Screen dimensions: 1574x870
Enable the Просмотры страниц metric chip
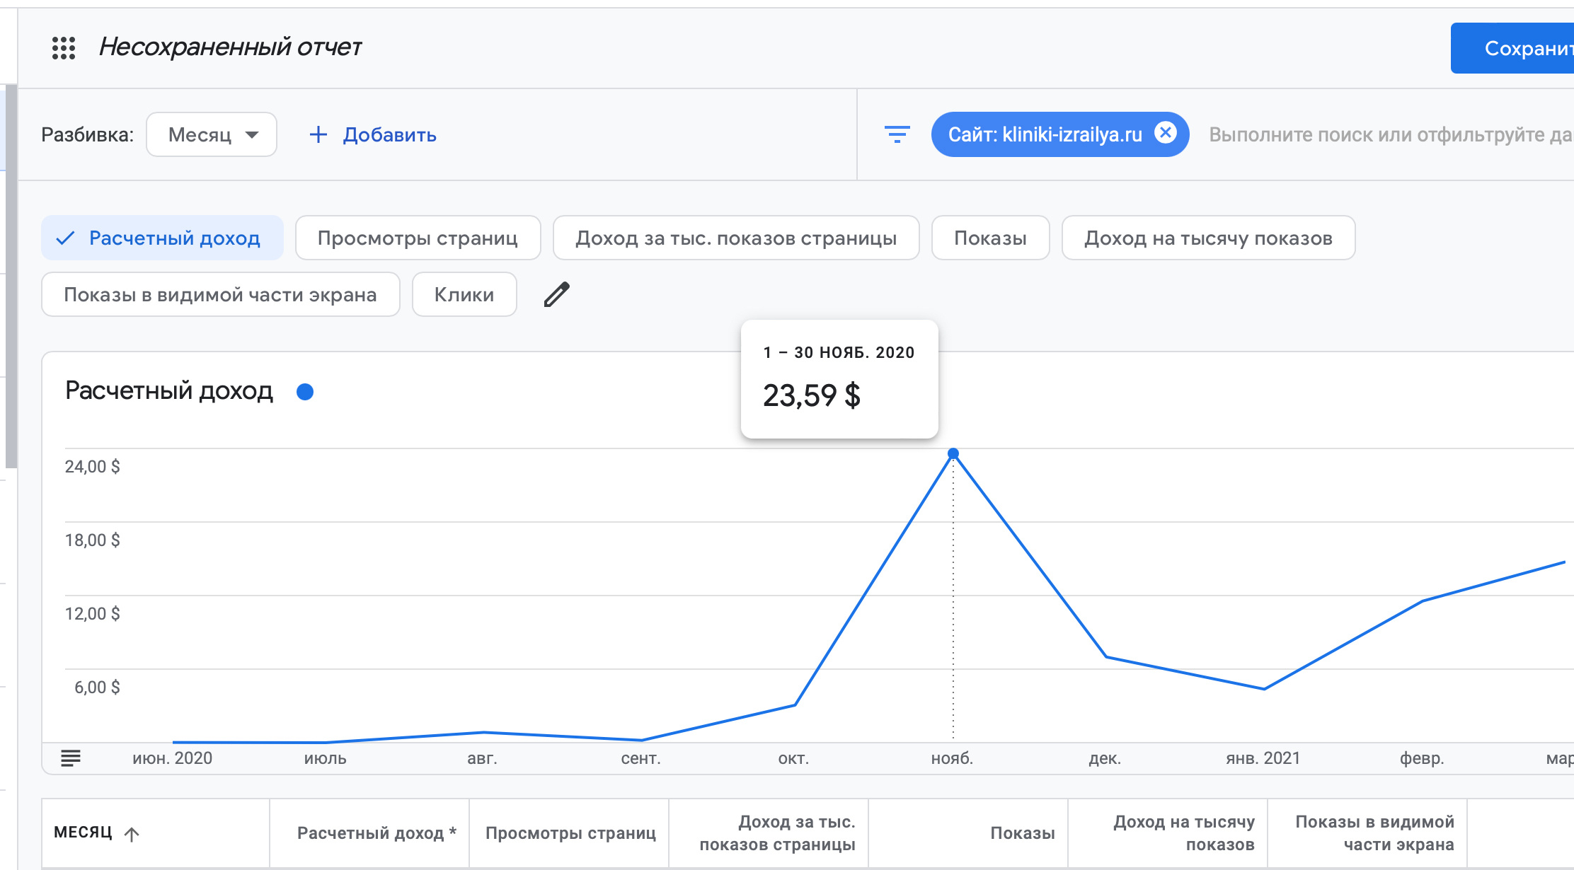pyautogui.click(x=418, y=238)
